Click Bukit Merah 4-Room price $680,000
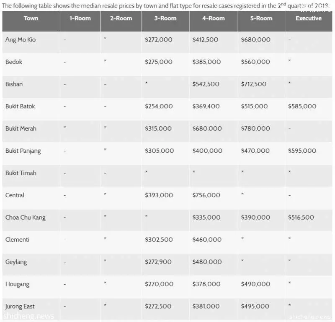 pos(207,128)
